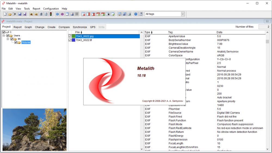This screenshot has width=272, height=153.
Task: Open the Report menu in menu bar
Action: (36, 9)
